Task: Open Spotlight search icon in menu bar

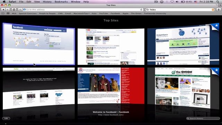Action: [x=217, y=2]
